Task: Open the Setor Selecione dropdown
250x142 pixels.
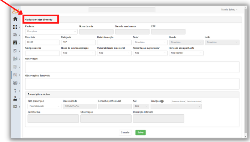Action: (x=150, y=42)
